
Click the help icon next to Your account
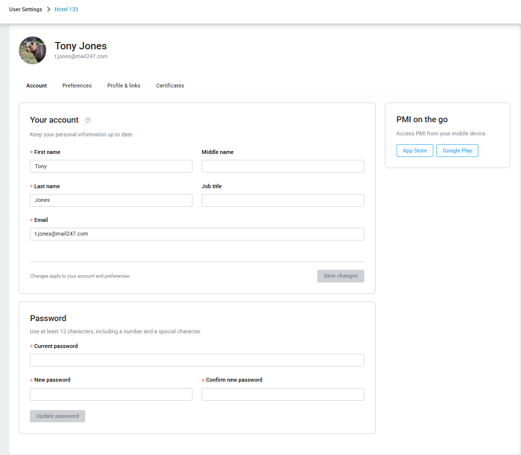tap(88, 120)
